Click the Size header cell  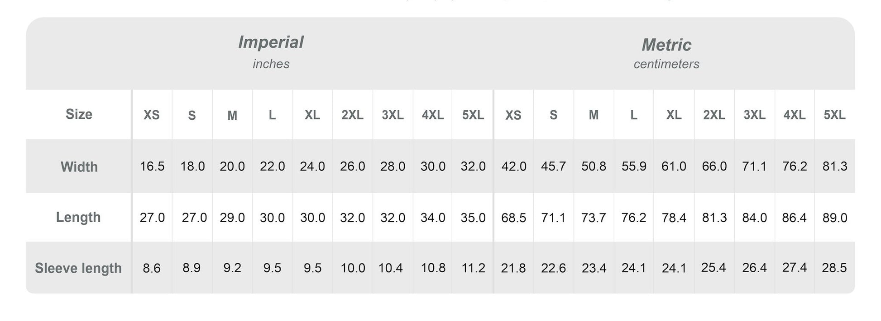click(x=79, y=114)
